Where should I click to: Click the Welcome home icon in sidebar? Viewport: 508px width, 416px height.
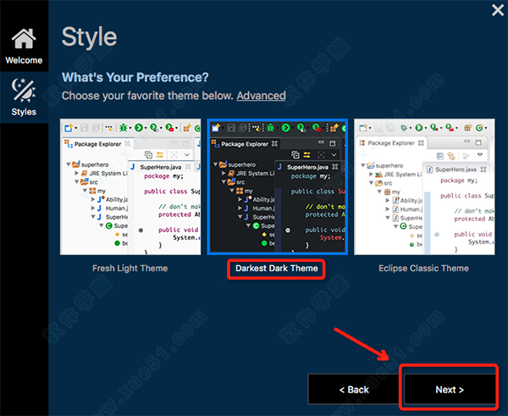pyautogui.click(x=24, y=40)
